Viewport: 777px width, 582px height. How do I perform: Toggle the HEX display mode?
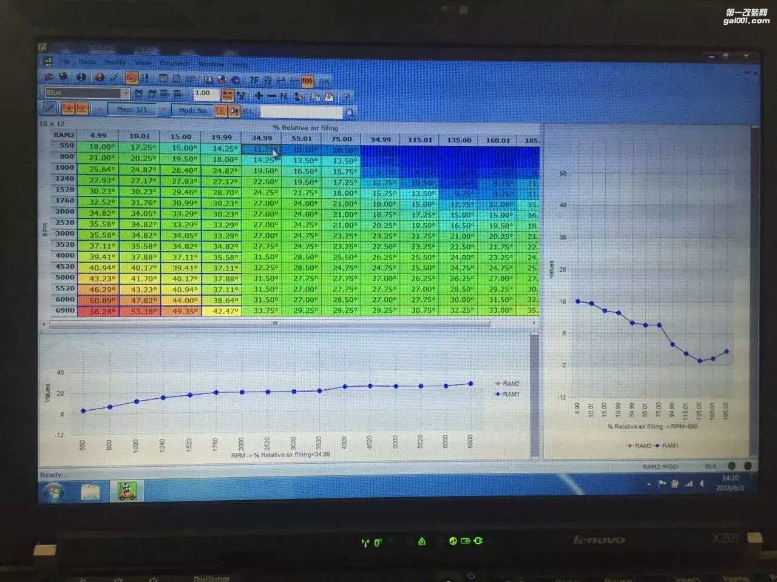[x=248, y=112]
